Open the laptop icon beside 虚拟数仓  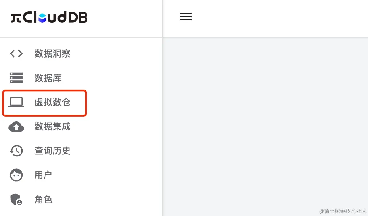pos(16,102)
